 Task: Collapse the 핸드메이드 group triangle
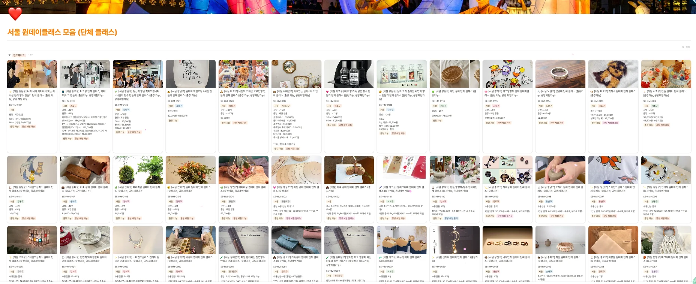pos(9,55)
